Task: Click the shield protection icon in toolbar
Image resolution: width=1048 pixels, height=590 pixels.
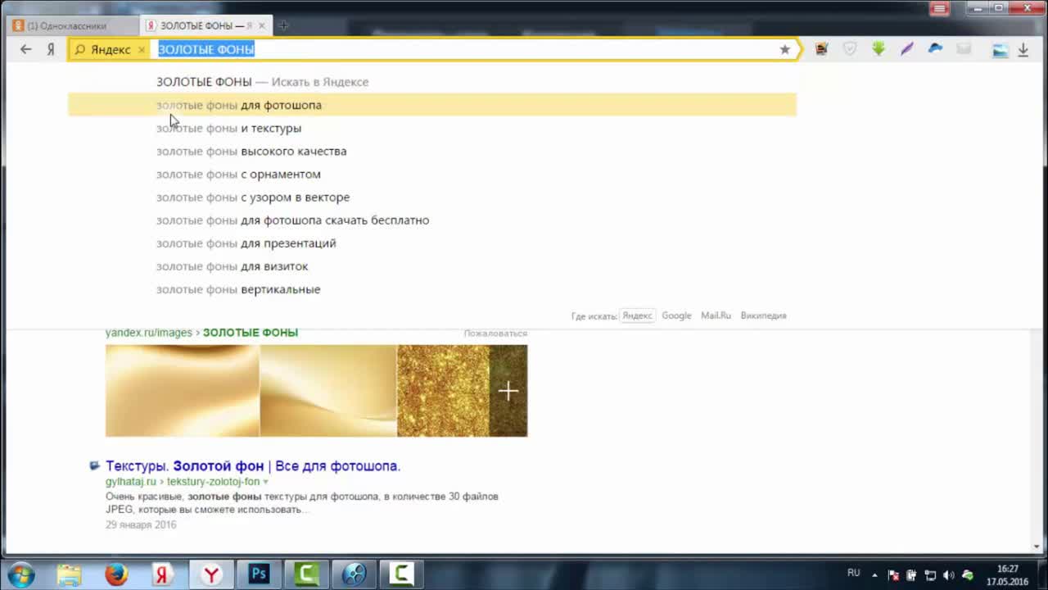Action: [x=850, y=49]
